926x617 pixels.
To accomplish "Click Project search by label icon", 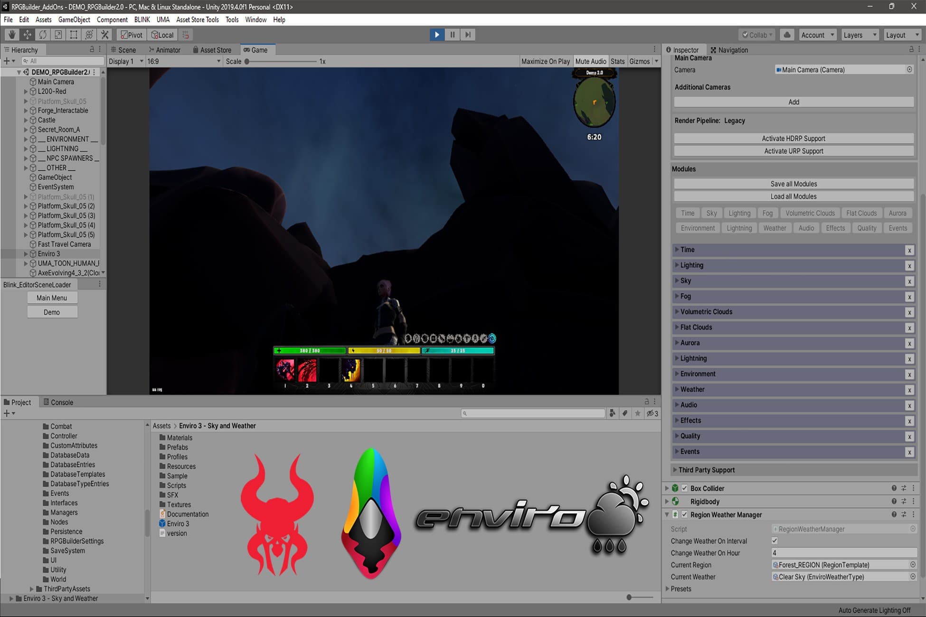I will point(625,413).
